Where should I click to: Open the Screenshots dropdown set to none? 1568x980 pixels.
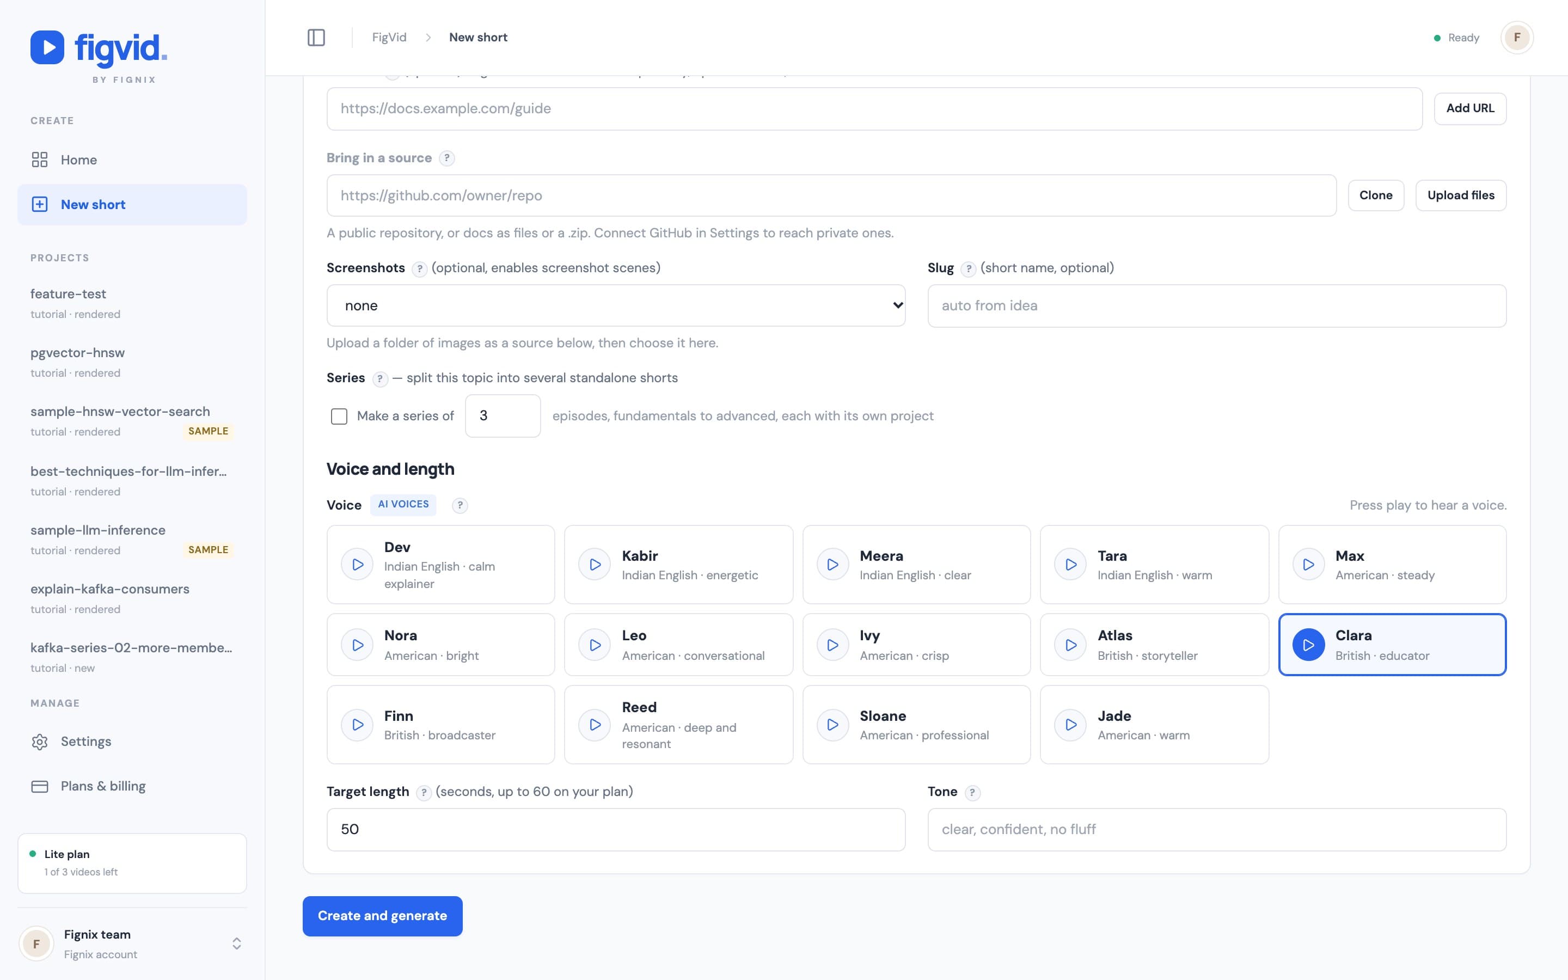pyautogui.click(x=616, y=305)
